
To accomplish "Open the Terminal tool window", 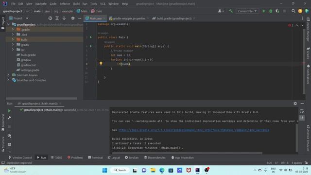I will tap(95, 157).
